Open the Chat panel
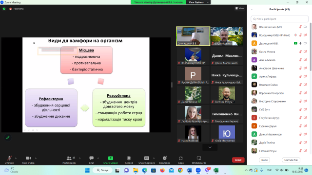Screen dimensions: 312x175 coord(92,160)
